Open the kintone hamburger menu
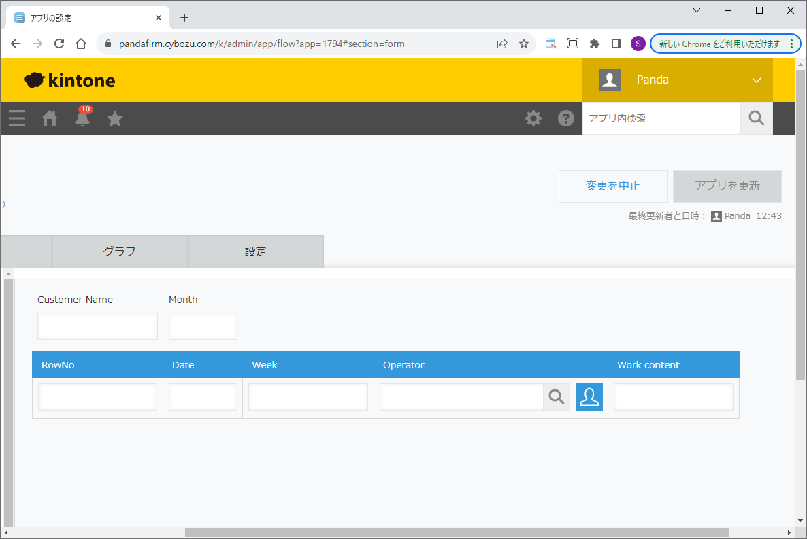807x539 pixels. pos(17,119)
